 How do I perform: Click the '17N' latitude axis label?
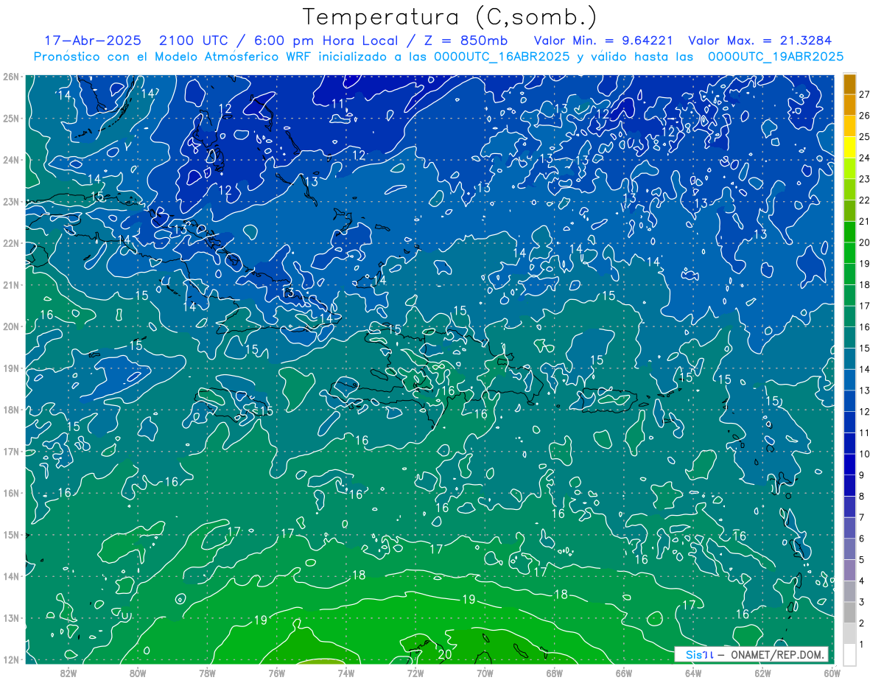coord(10,452)
